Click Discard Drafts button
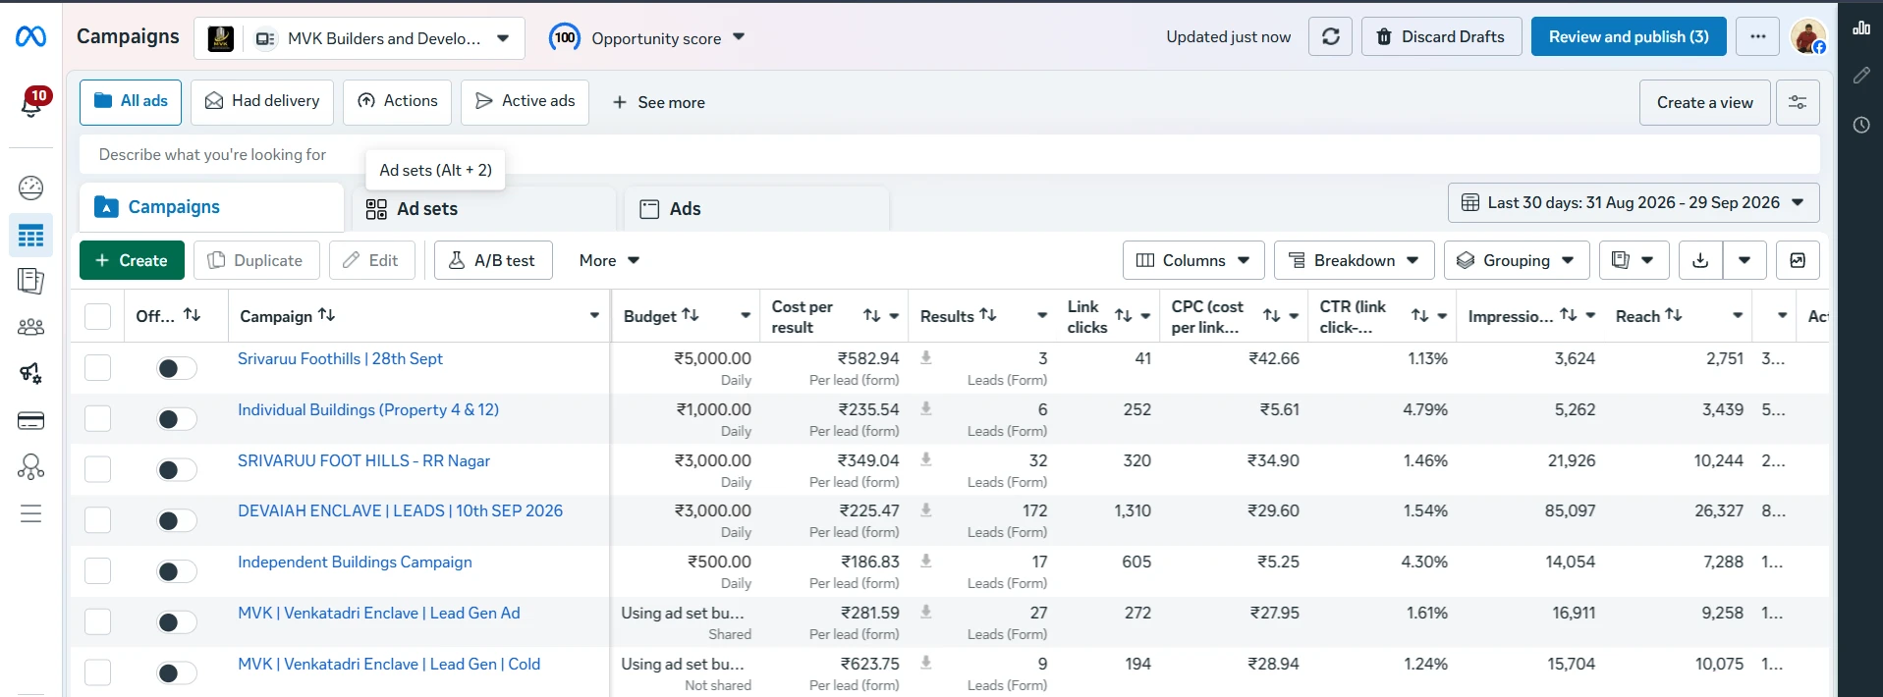 pyautogui.click(x=1441, y=36)
